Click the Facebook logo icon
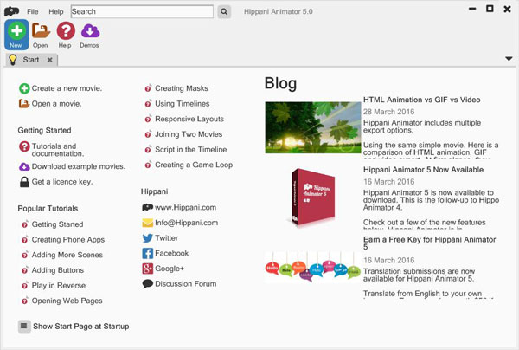 click(147, 253)
